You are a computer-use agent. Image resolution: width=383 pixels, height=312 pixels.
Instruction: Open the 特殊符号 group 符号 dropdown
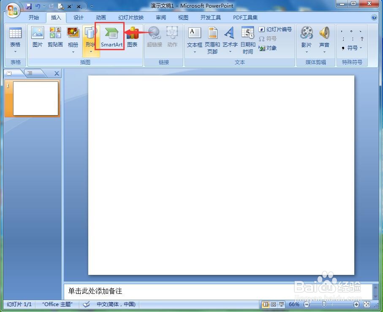click(x=352, y=48)
